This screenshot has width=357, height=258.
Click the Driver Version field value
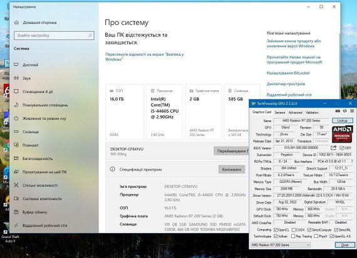tap(313, 195)
